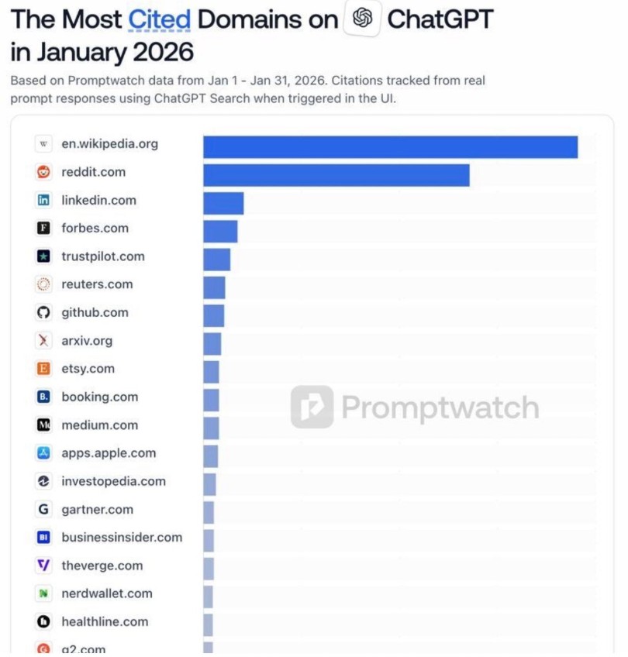The height and width of the screenshot is (657, 628).
Task: Click the Trustpilot star icon
Action: pyautogui.click(x=44, y=256)
